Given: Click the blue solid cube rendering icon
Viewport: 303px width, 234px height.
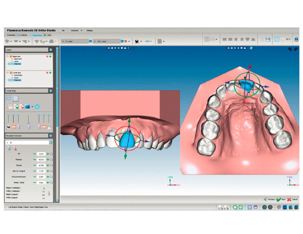Looking at the screenshot, I should (x=285, y=207).
